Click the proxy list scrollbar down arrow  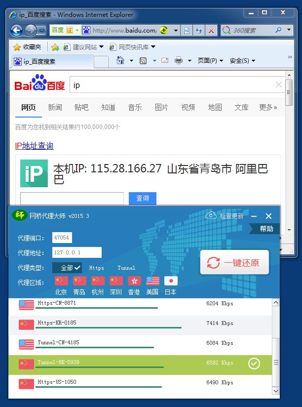276,391
